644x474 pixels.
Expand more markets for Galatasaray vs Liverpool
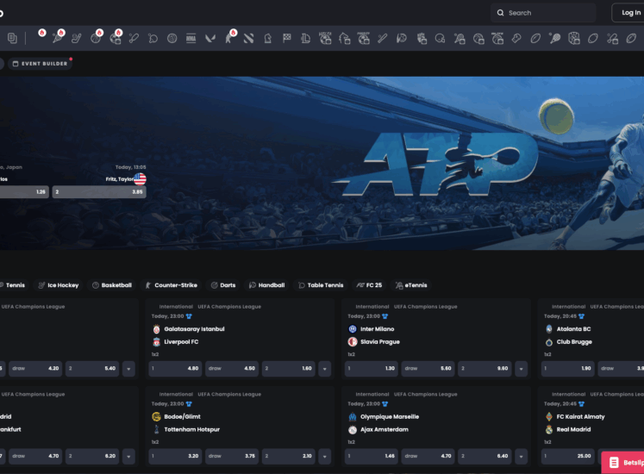click(325, 369)
